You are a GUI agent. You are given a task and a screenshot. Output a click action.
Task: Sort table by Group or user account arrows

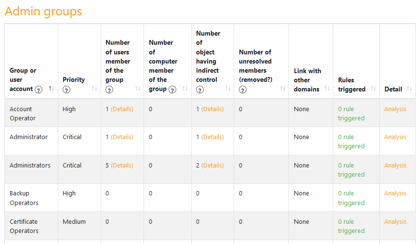pos(52,89)
